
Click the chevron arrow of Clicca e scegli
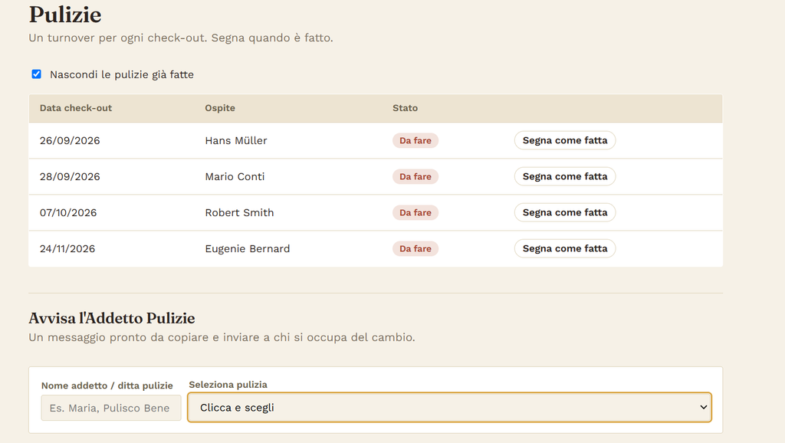click(x=704, y=408)
